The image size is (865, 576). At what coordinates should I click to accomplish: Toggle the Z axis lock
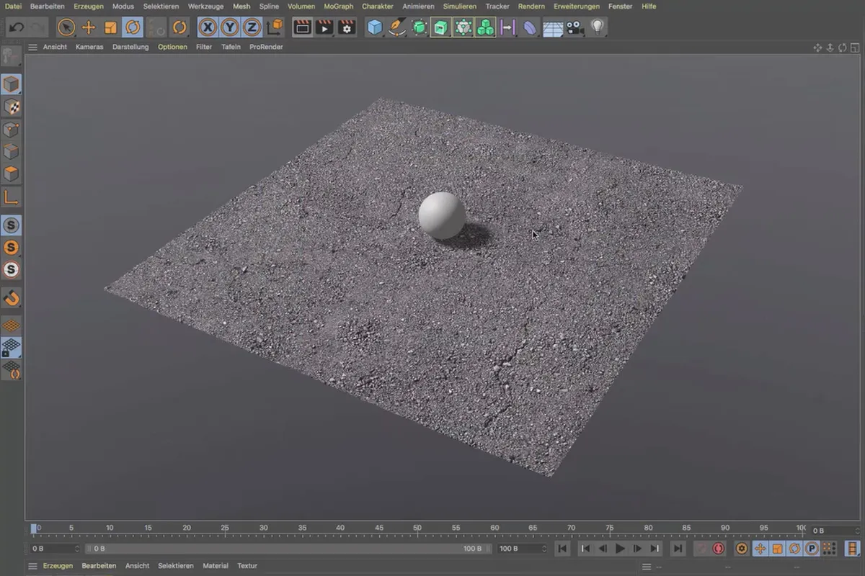(x=251, y=27)
